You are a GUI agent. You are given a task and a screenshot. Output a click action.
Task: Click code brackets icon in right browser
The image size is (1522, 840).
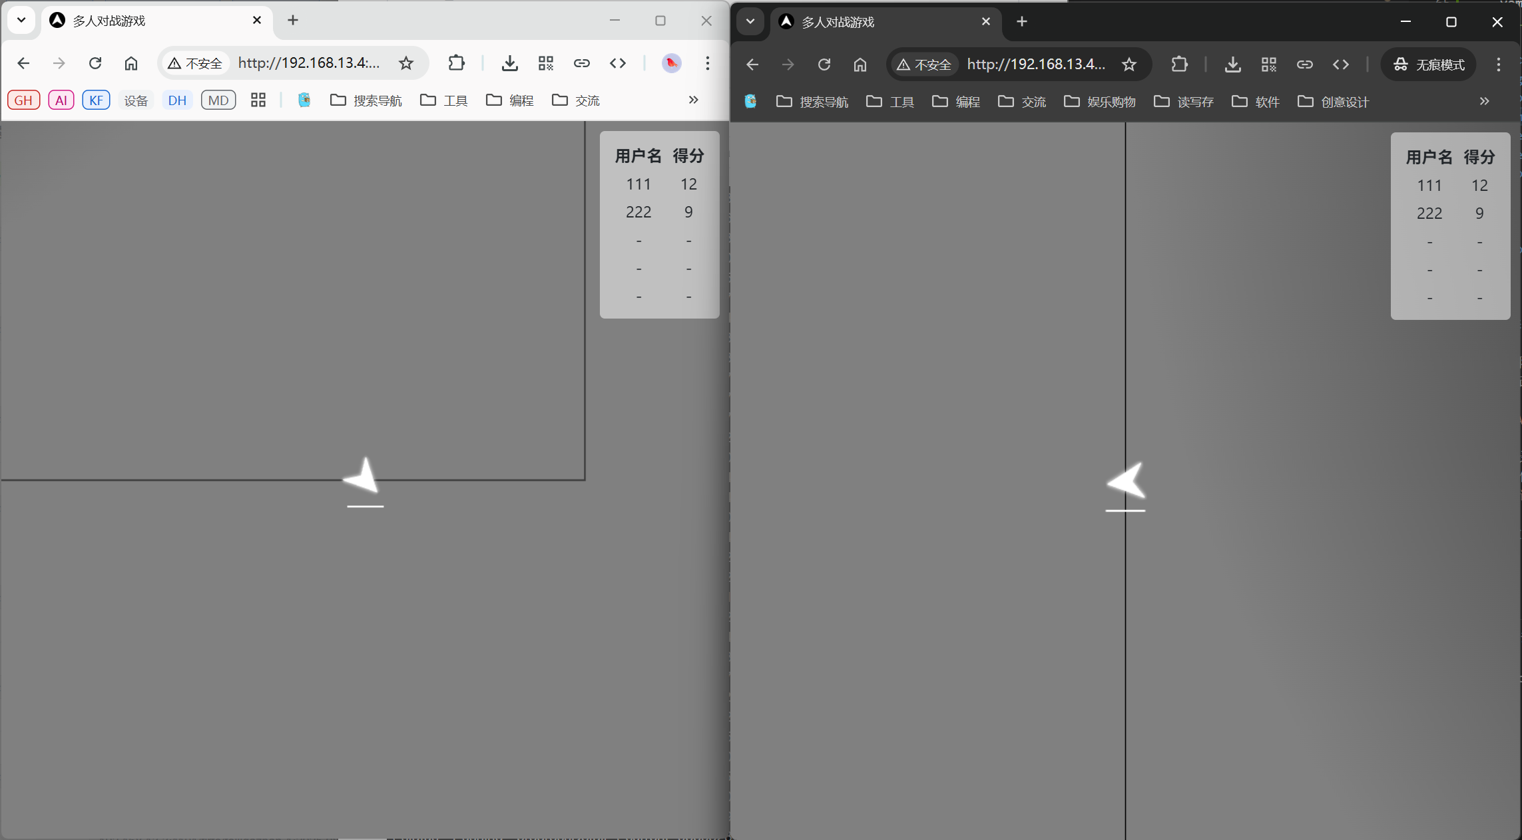pos(1340,65)
